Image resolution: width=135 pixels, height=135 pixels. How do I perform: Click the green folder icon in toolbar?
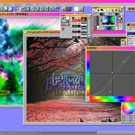[x=10, y=9]
